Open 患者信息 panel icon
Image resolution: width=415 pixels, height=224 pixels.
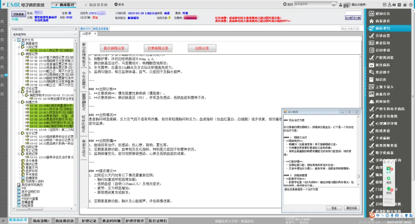click(x=372, y=43)
